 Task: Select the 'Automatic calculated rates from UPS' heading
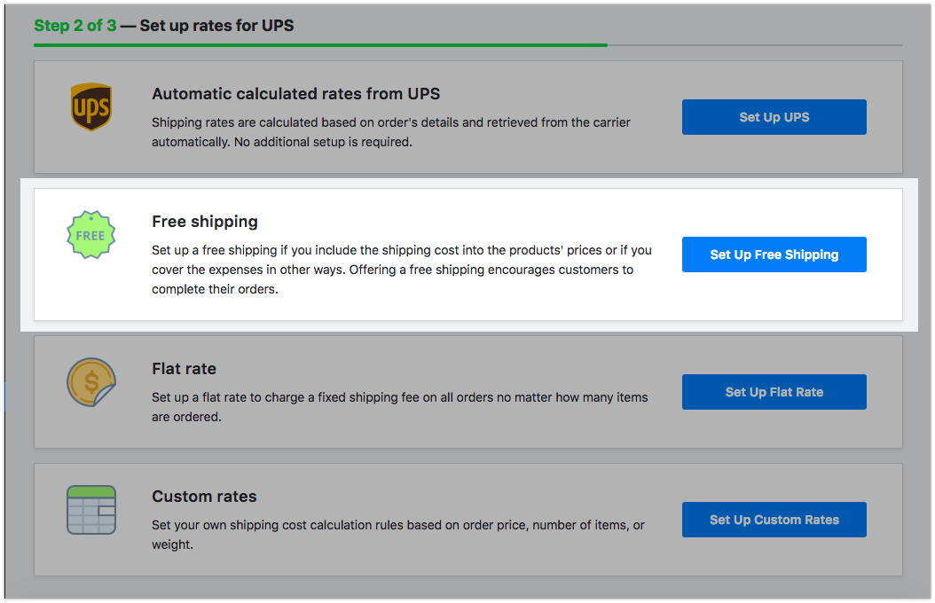click(295, 94)
